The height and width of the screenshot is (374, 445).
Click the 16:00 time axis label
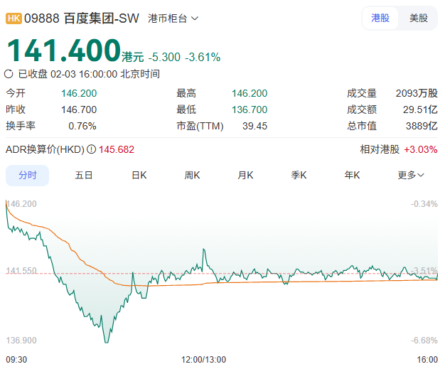pyautogui.click(x=427, y=360)
